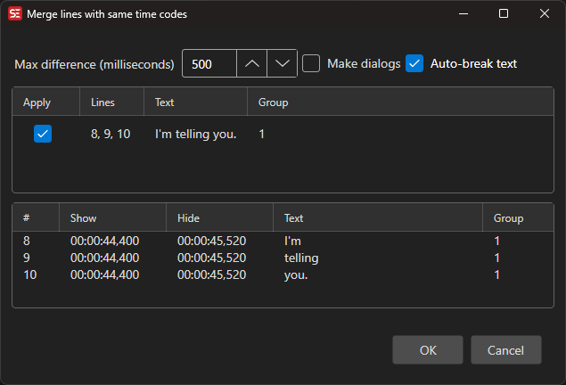Viewport: 566px width, 385px height.
Task: Click the Text column header in lower list
Action: [378, 218]
